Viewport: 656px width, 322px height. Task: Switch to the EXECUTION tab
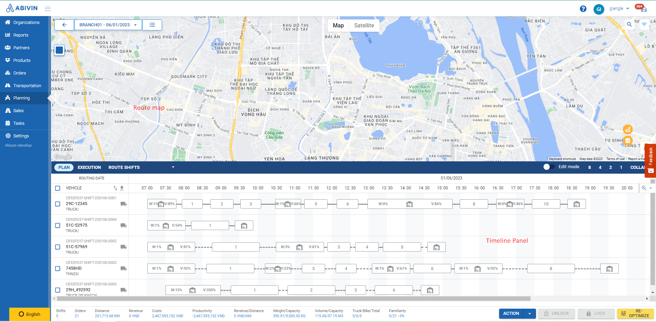(x=89, y=167)
